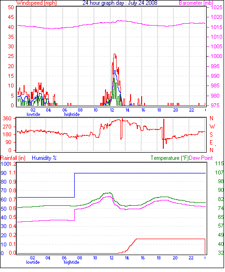This screenshot has width=225, height=272.
Task: Click the 1020 value on the barometer axis
Action: [216, 17]
